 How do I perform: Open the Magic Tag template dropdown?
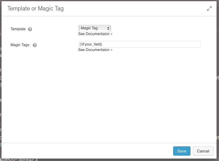tap(95, 28)
